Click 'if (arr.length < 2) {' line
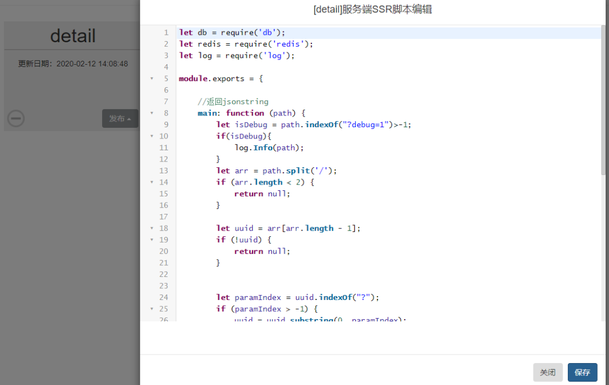The height and width of the screenshot is (385, 609). click(x=265, y=182)
